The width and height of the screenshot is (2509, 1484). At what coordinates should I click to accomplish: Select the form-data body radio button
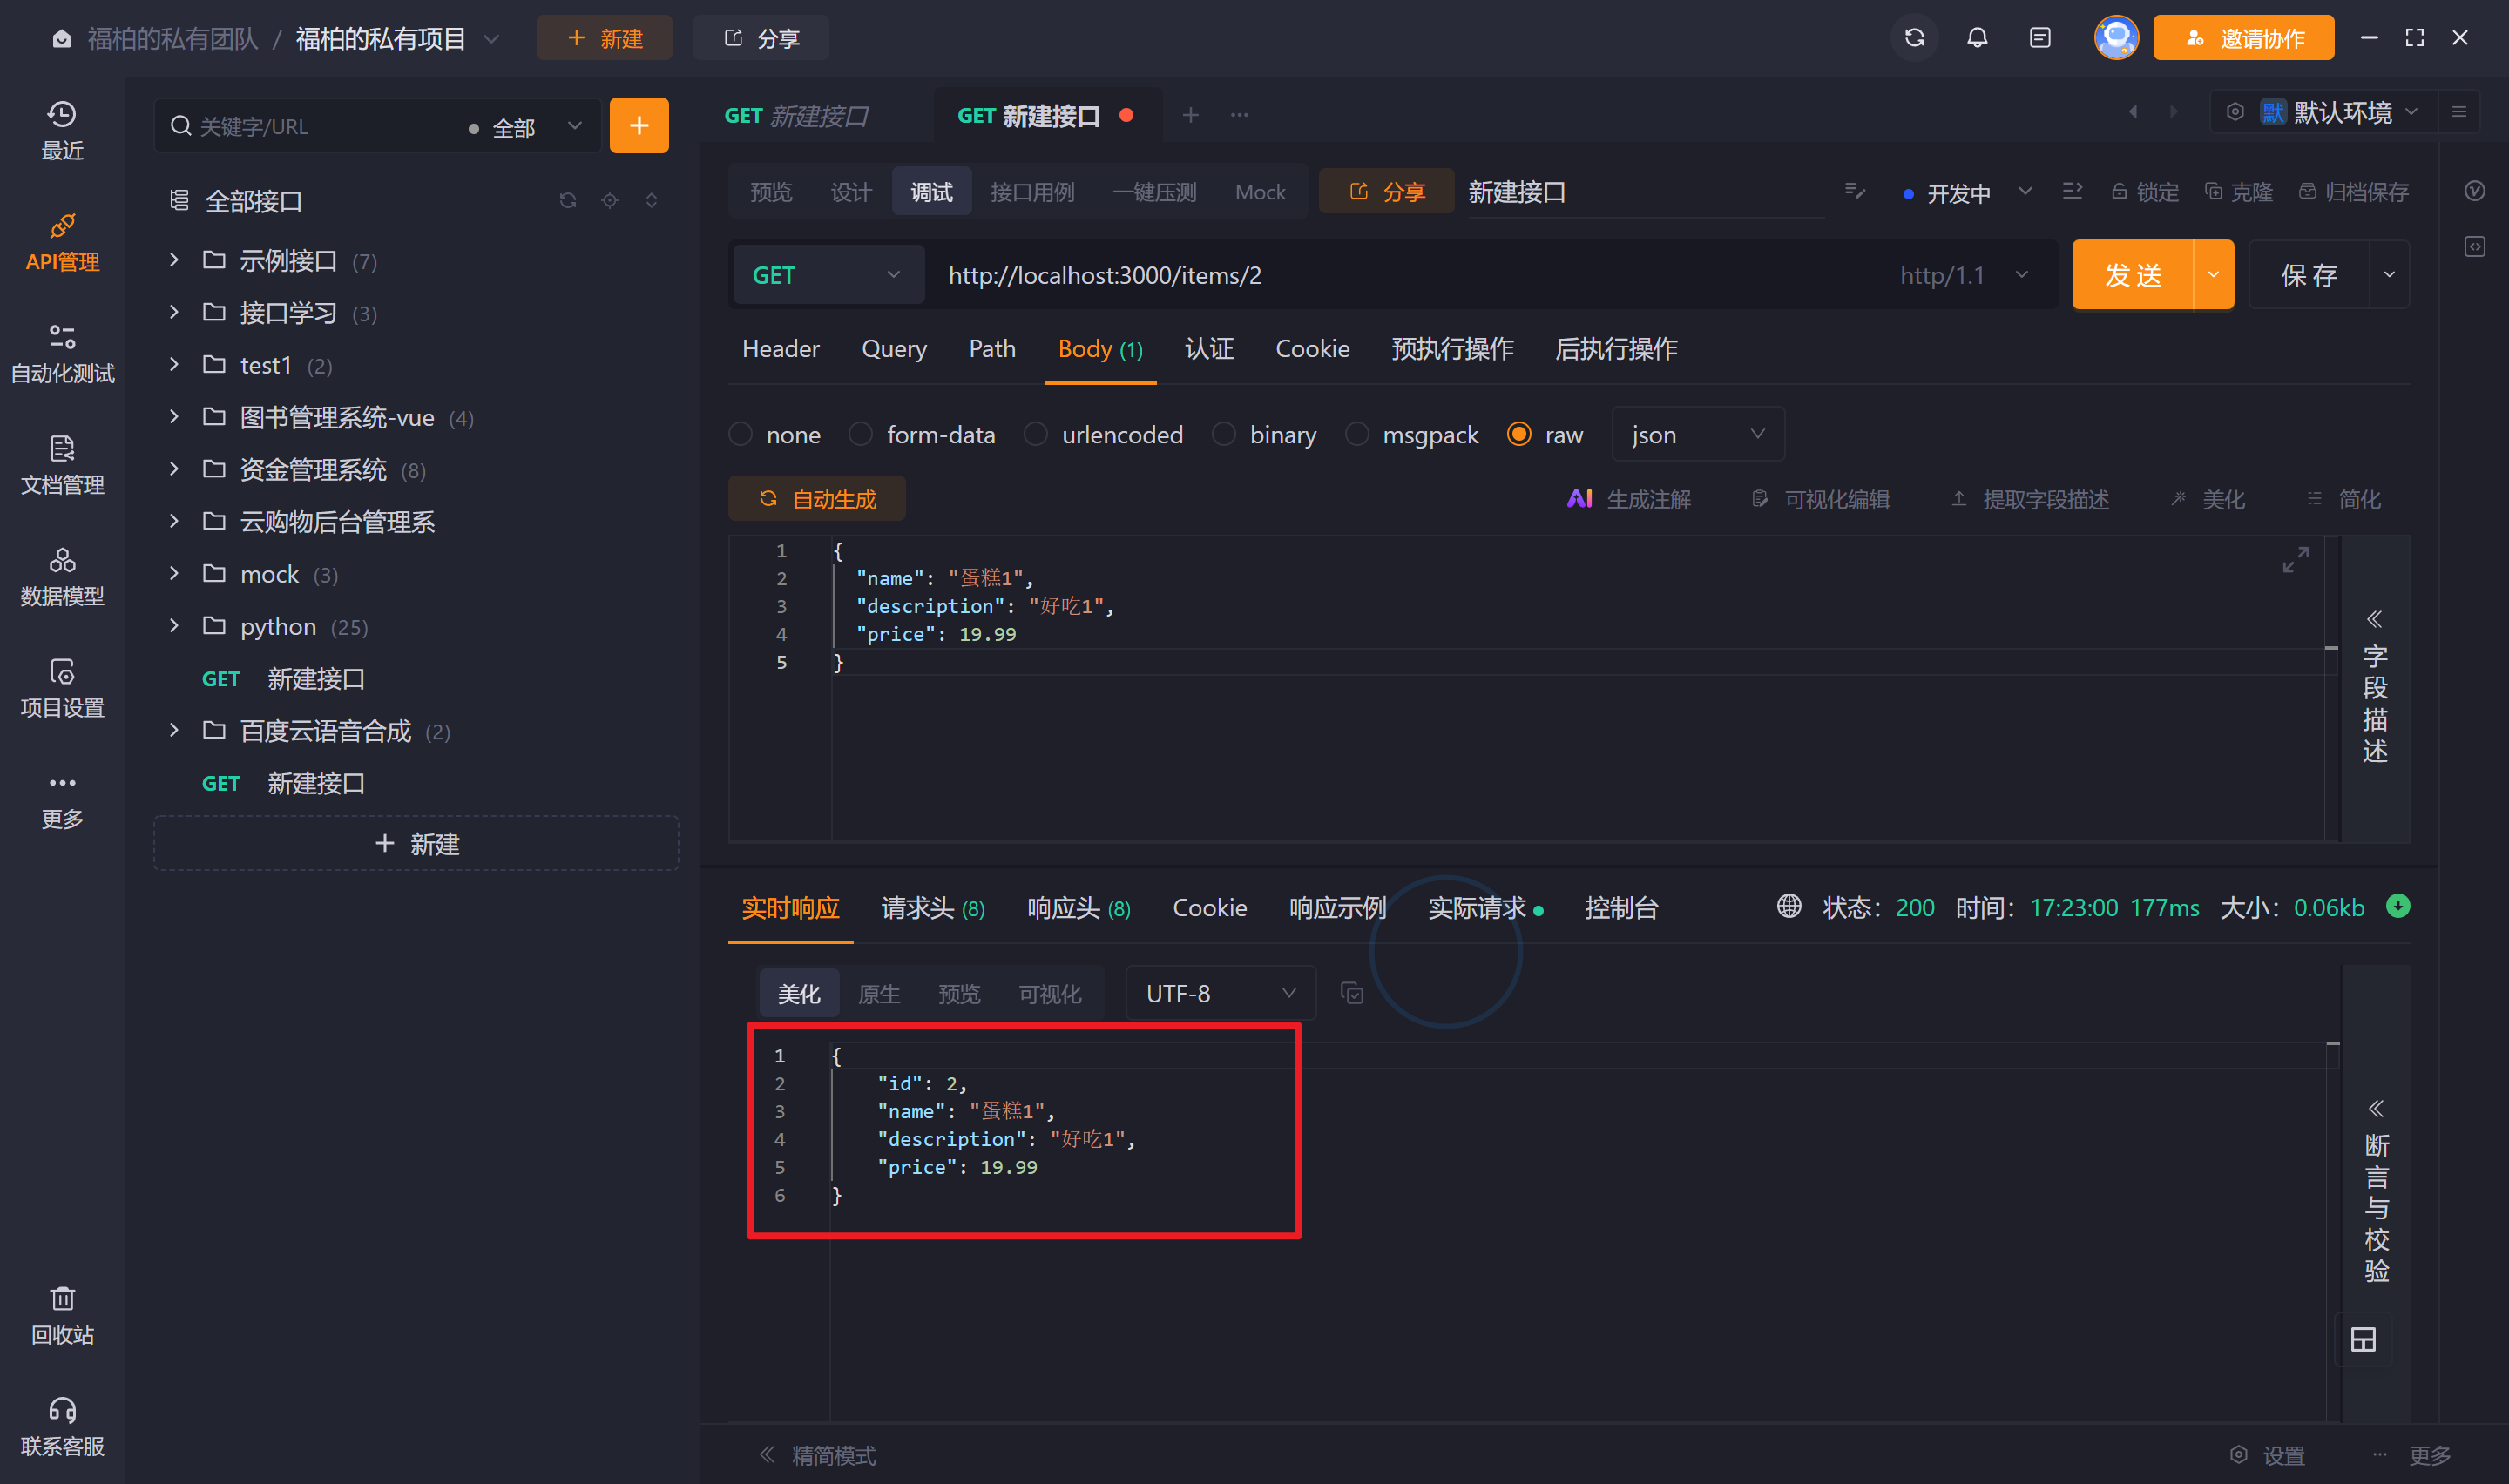pos(861,434)
